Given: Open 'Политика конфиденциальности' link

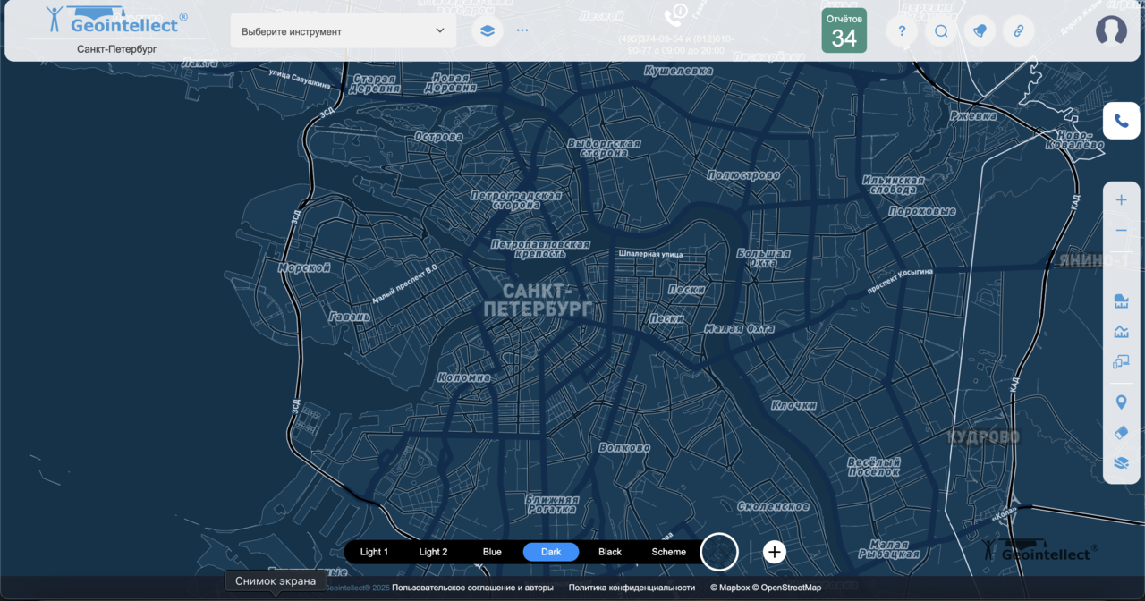Looking at the screenshot, I should pyautogui.click(x=632, y=588).
